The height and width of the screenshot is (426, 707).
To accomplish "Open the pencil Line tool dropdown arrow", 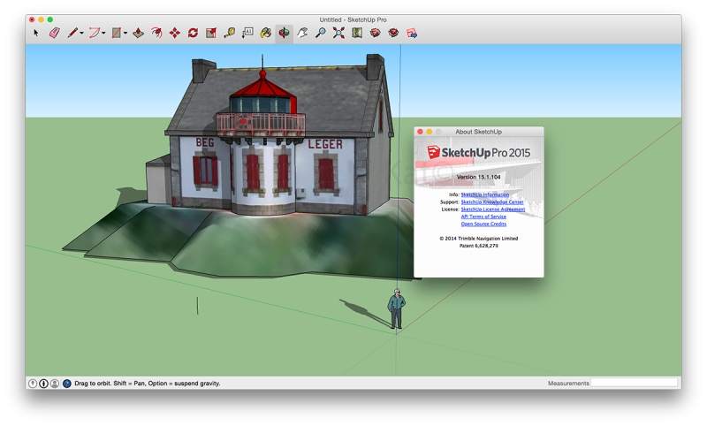I will pyautogui.click(x=82, y=34).
